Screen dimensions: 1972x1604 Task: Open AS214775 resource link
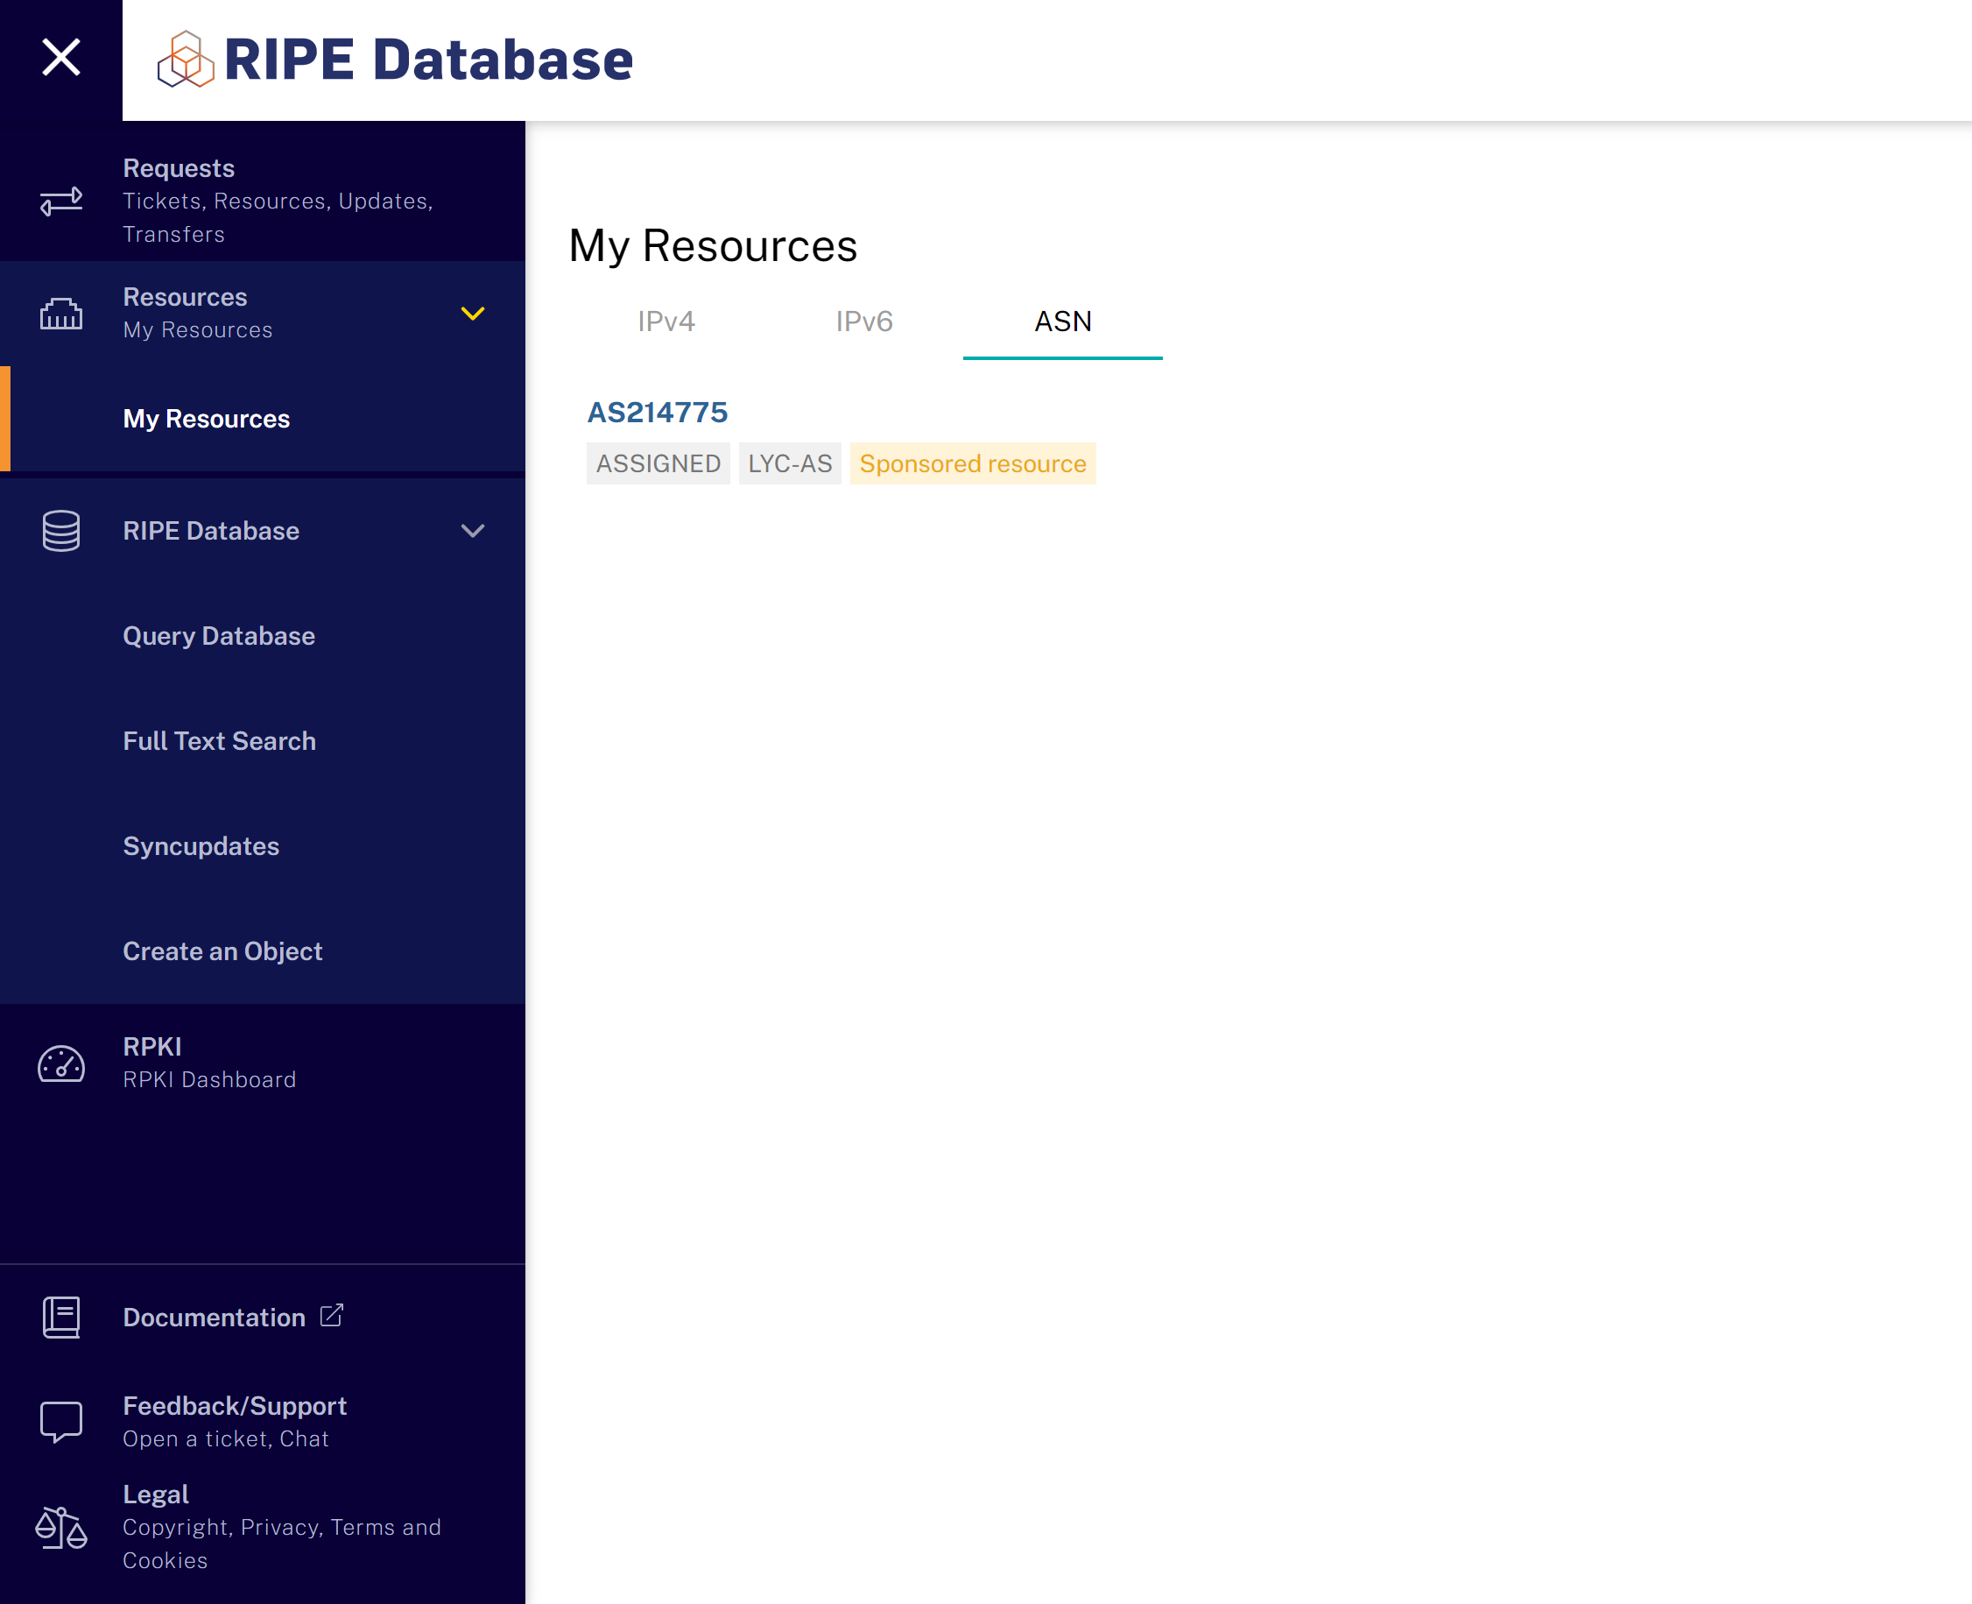658,413
